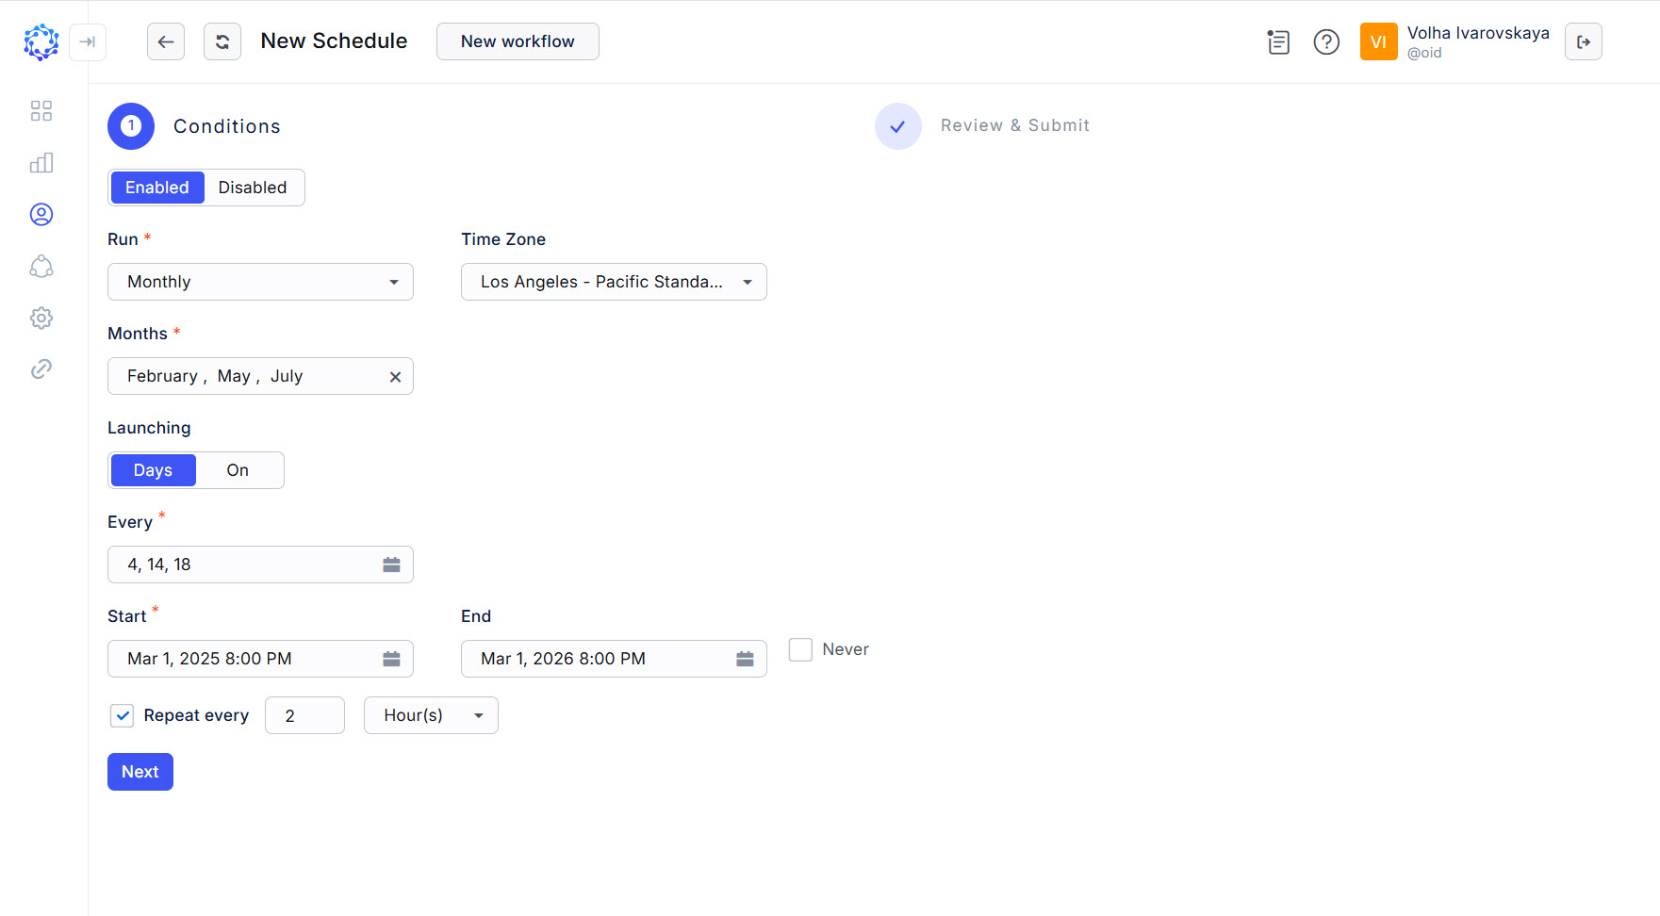Switch schedule status to Disabled
1660x916 pixels.
pyautogui.click(x=253, y=188)
